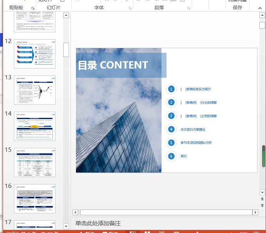
Task: Collapse the ribbon with the up chevron
Action: point(260,8)
